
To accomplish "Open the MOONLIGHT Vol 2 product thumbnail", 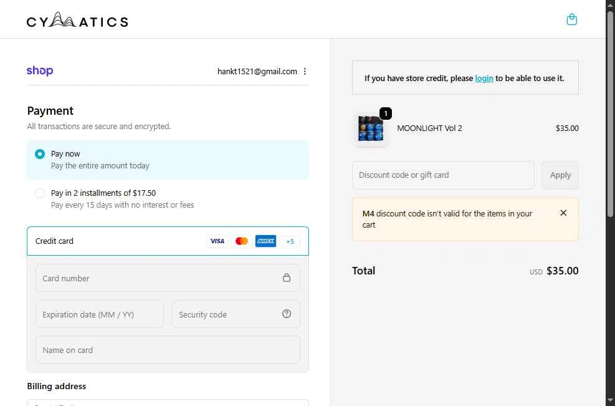I will click(371, 128).
